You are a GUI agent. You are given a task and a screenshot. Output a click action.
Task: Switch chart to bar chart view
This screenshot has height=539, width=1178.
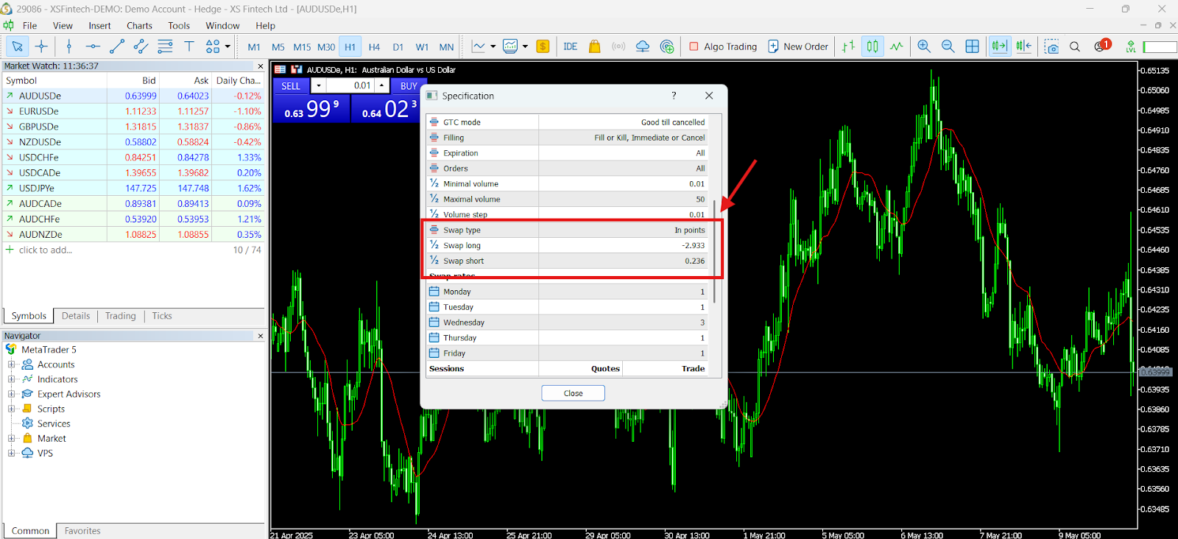[x=848, y=46]
